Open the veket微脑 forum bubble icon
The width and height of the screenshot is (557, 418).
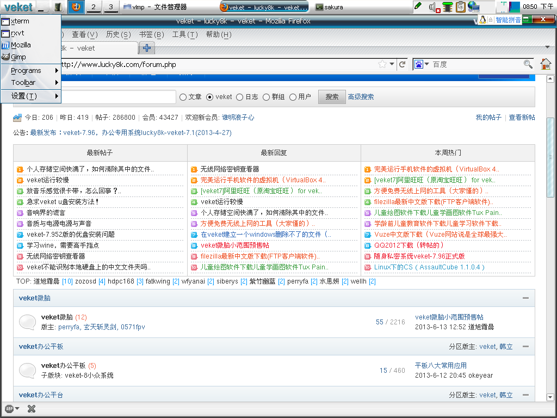click(x=27, y=322)
